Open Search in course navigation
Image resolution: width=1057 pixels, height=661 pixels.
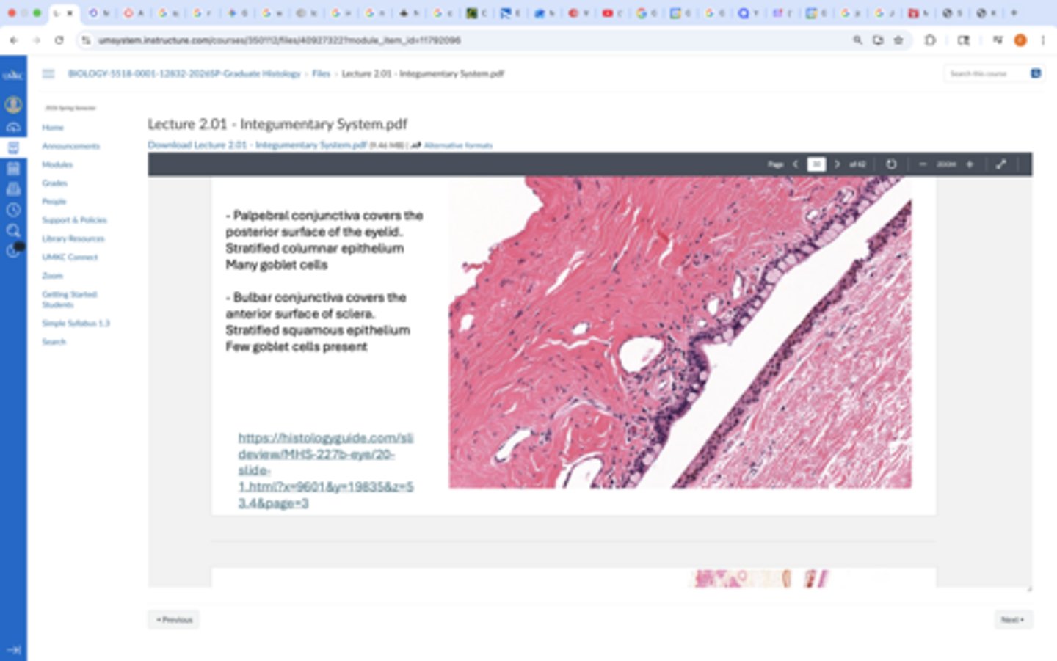point(54,342)
